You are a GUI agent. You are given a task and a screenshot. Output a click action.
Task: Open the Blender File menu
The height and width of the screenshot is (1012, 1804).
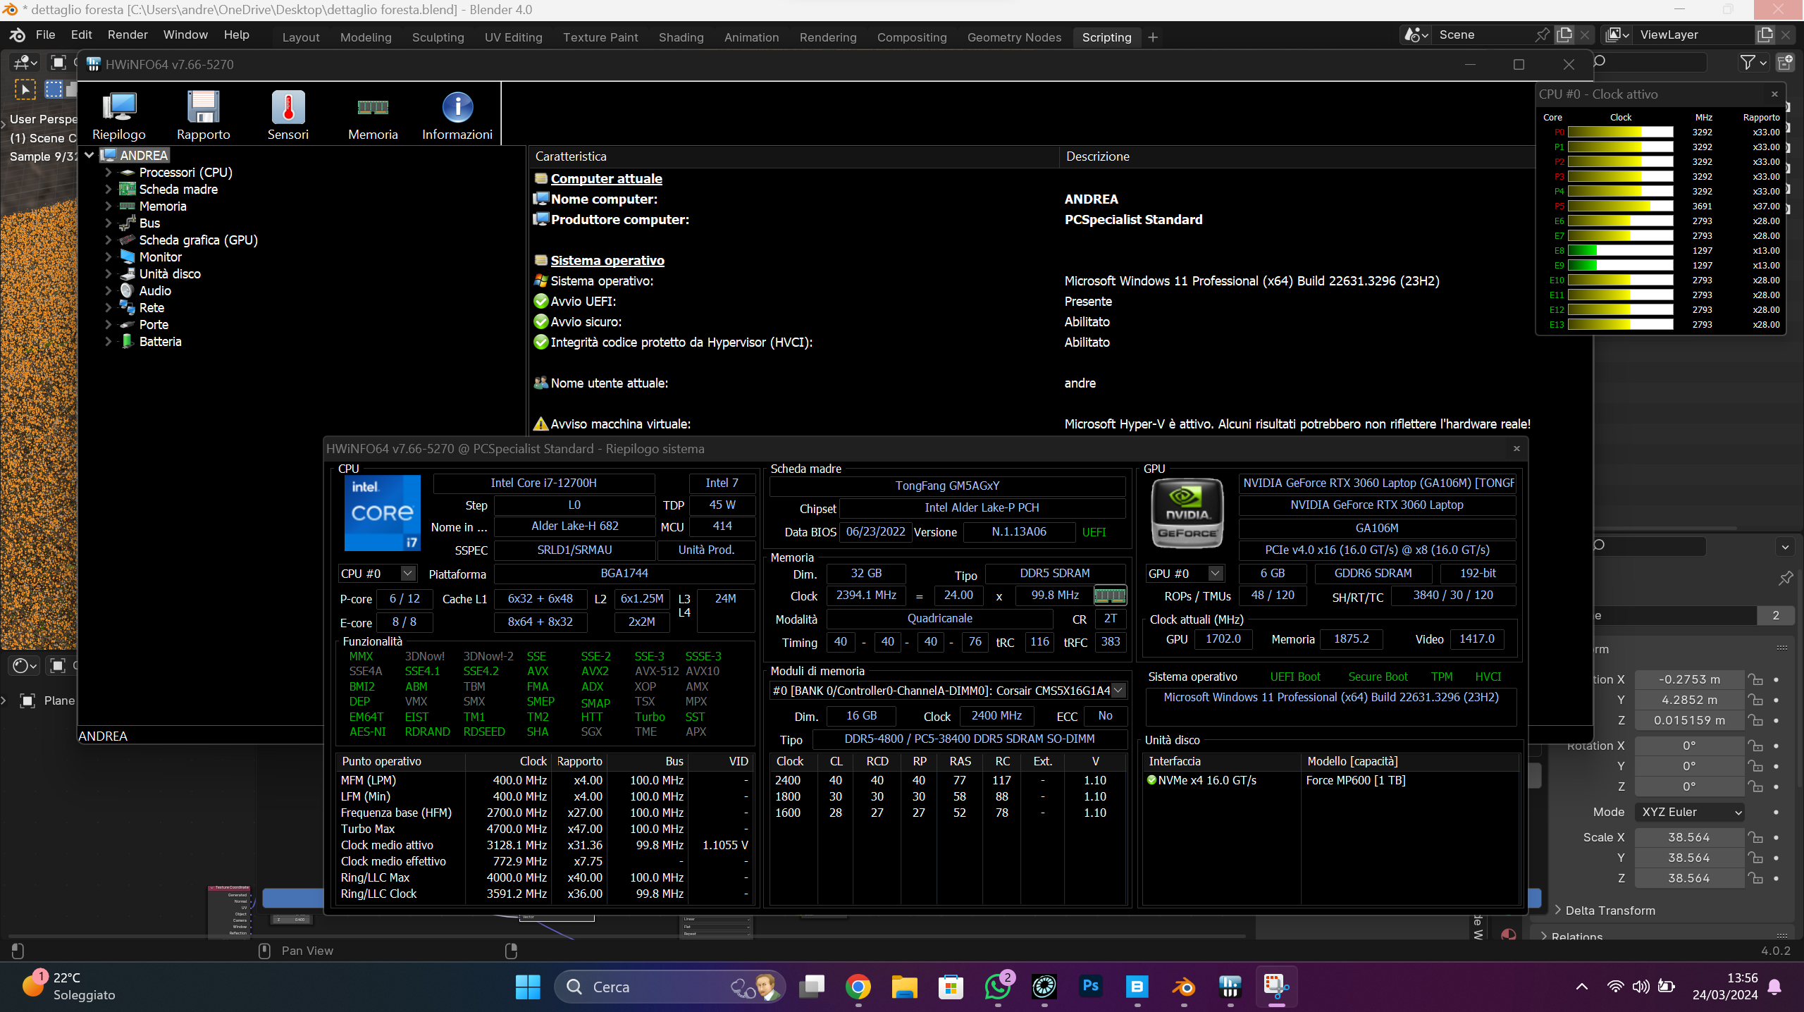pyautogui.click(x=45, y=35)
